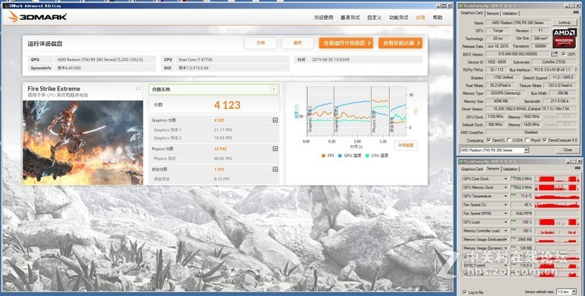The image size is (585, 296).
Task: Click the BIOS Version field 015.049.000.002.000000
Action: point(517,54)
